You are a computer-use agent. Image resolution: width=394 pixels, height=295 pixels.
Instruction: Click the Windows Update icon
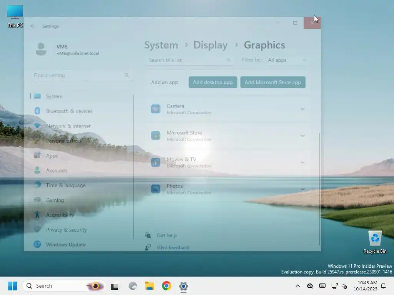[x=37, y=244]
